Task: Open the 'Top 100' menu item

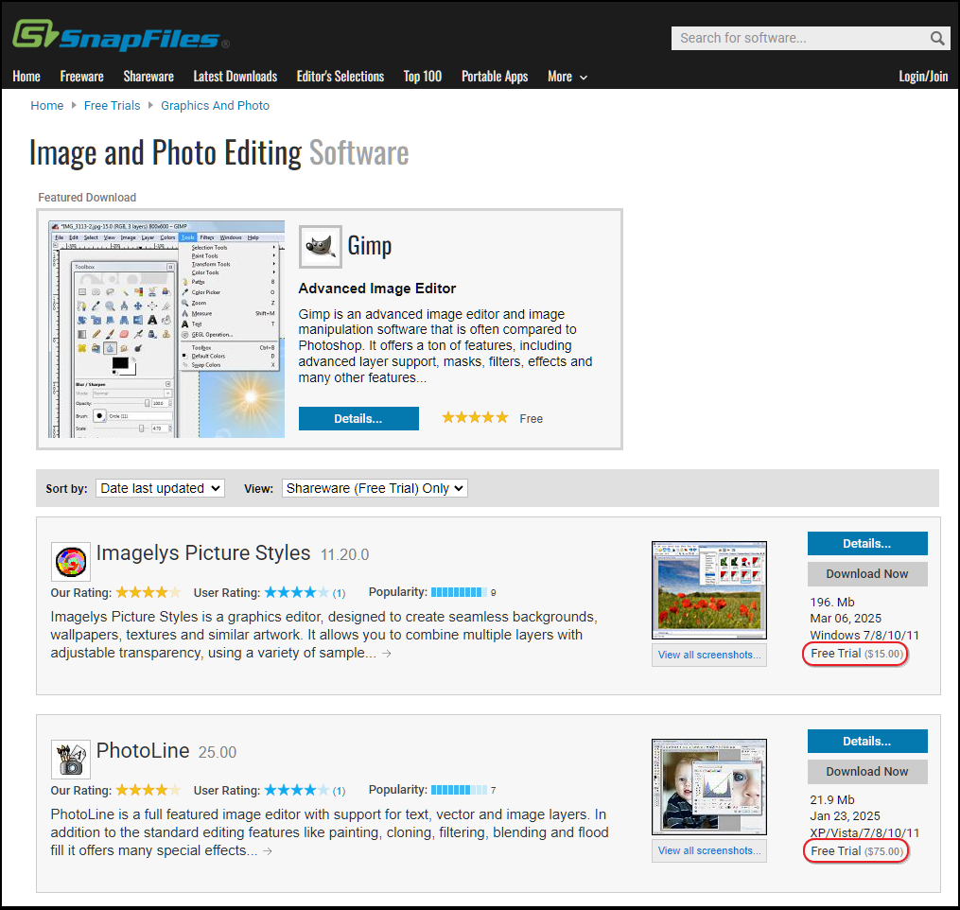Action: (x=422, y=77)
